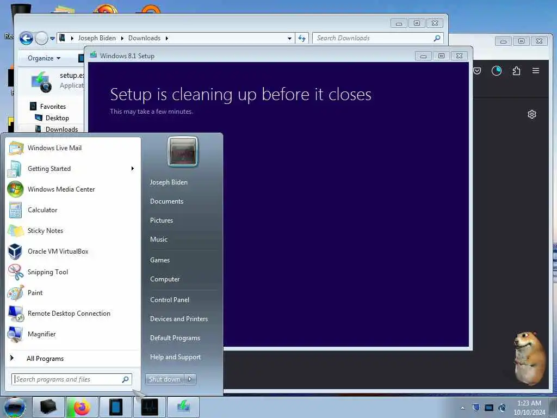
Task: Open Control Panel from Start menu
Action: click(x=170, y=300)
